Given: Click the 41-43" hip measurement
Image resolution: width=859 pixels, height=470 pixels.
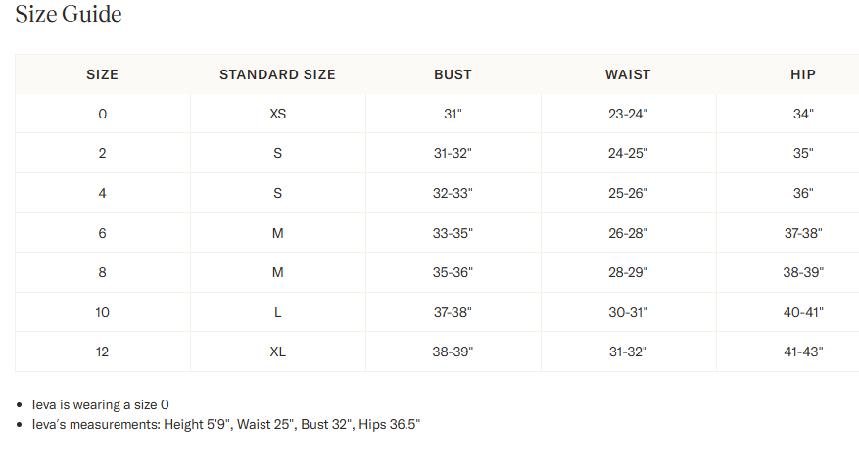Looking at the screenshot, I should [803, 352].
